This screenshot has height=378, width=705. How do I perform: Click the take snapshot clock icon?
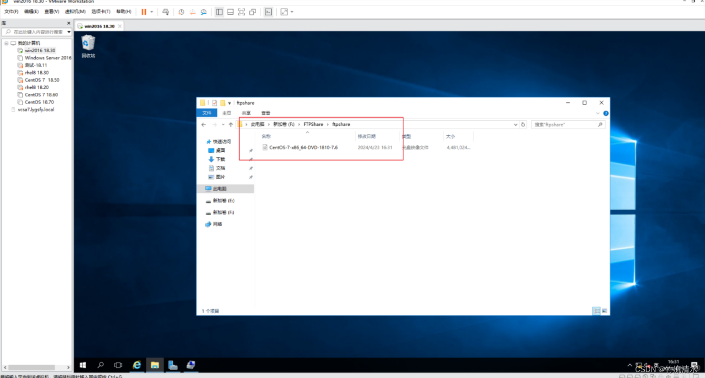[181, 12]
